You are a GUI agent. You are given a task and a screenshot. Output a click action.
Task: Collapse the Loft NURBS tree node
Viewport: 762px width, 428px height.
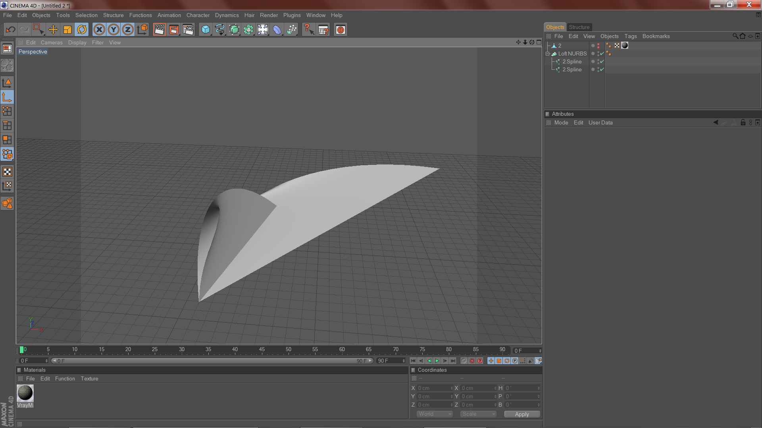click(x=548, y=53)
